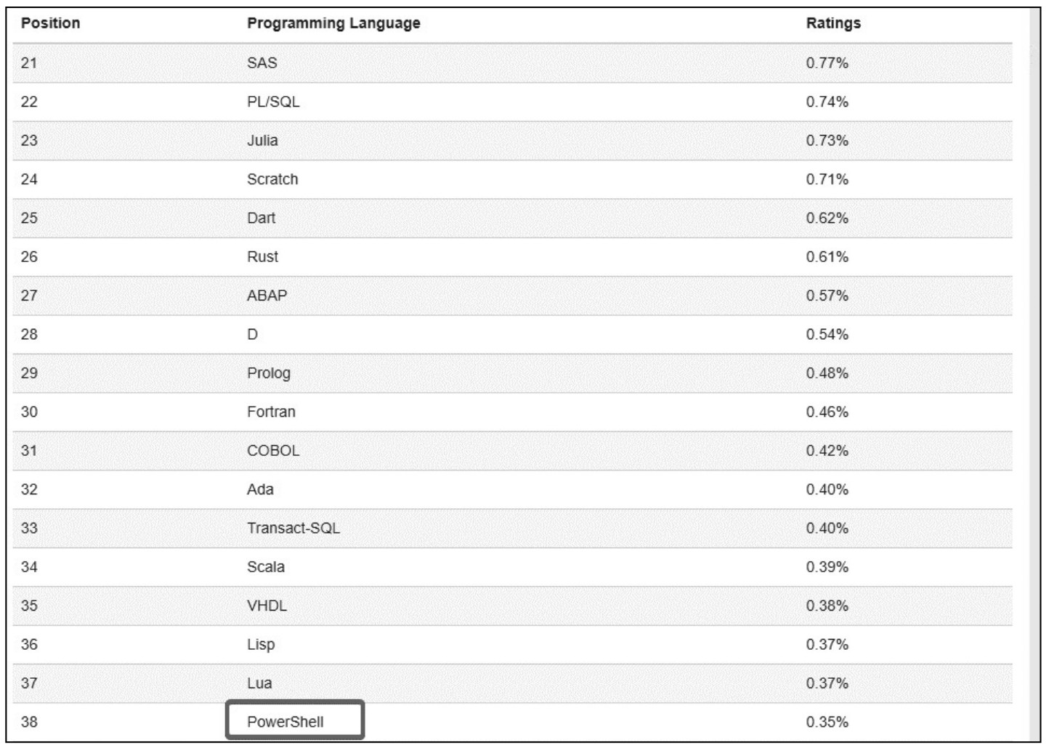
Task: Select the highlighted PowerShell entry
Action: click(285, 722)
